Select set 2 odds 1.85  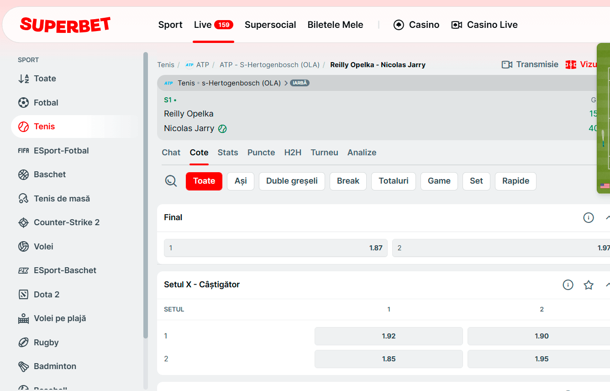pyautogui.click(x=389, y=359)
